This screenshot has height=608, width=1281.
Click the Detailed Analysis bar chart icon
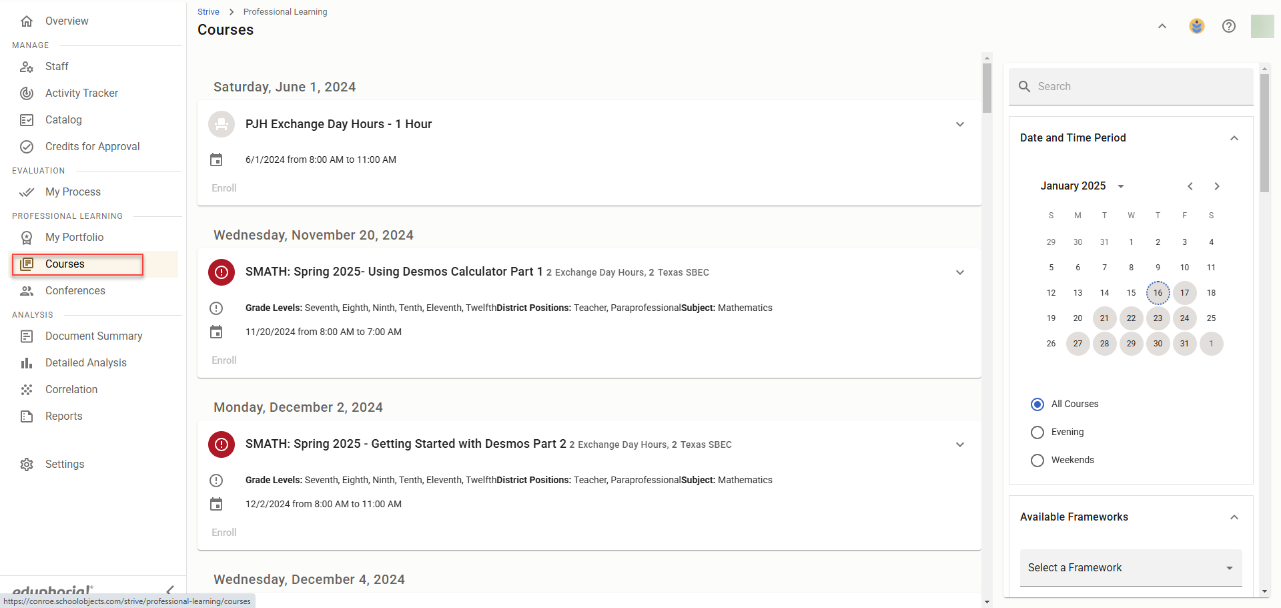[27, 363]
